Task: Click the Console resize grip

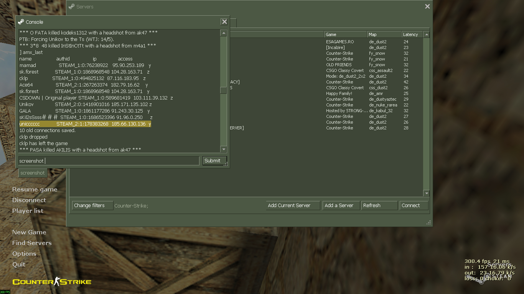Action: tap(226, 164)
